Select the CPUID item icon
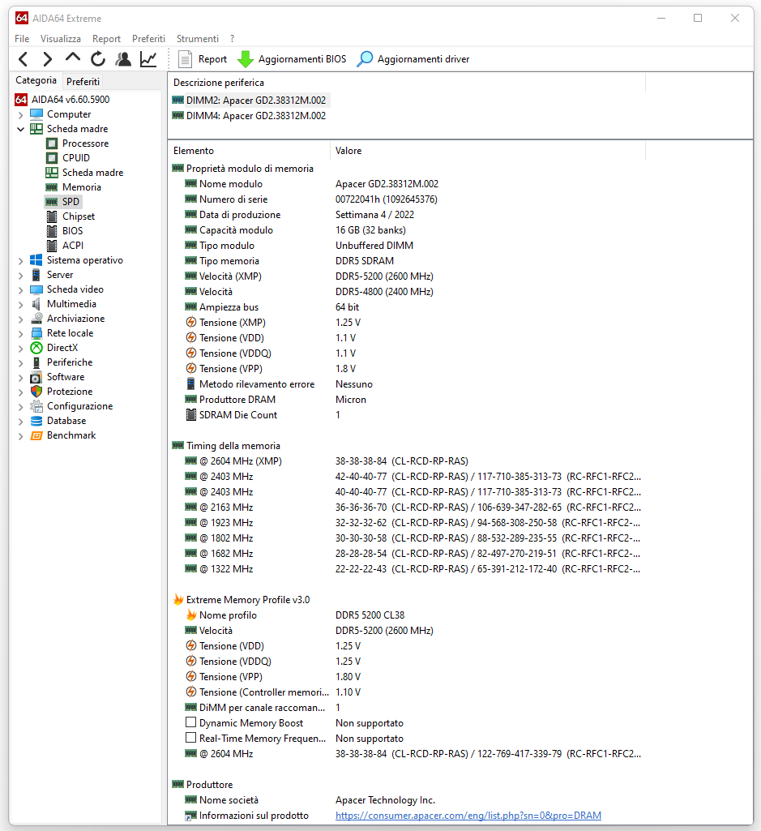The height and width of the screenshot is (831, 761). pyautogui.click(x=51, y=158)
